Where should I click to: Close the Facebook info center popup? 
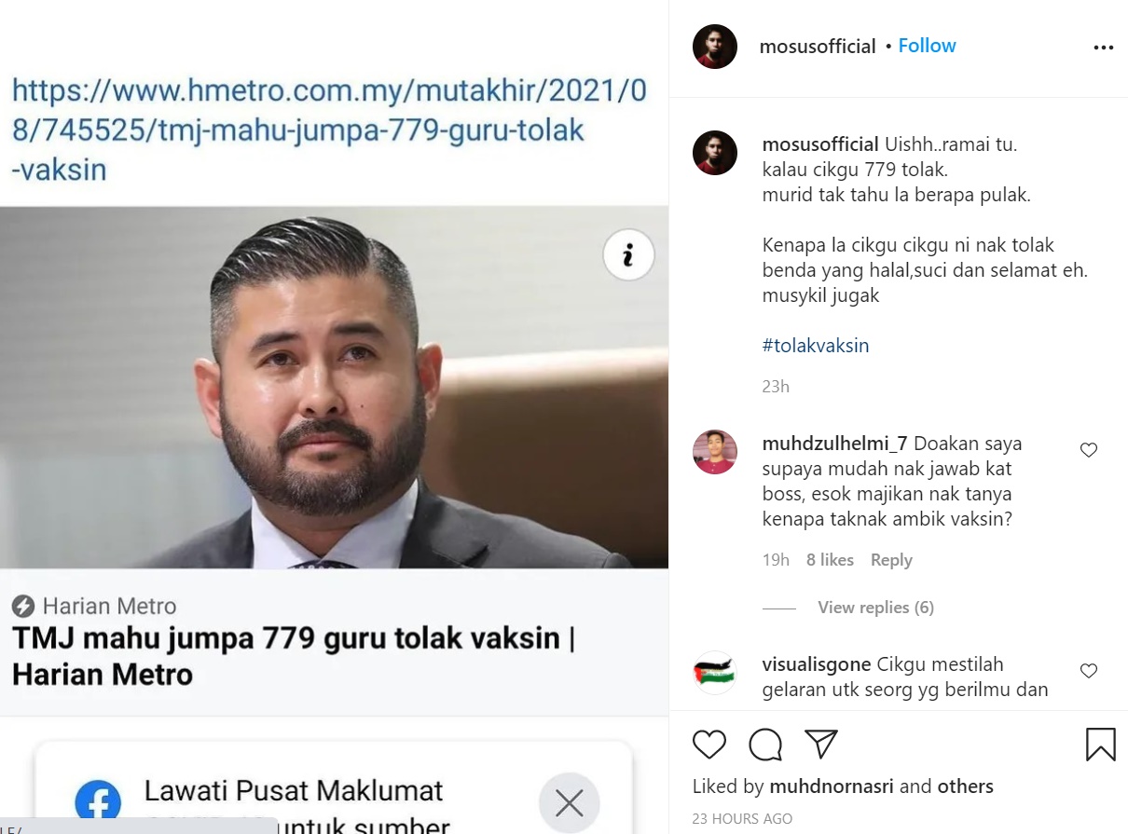pyautogui.click(x=570, y=802)
